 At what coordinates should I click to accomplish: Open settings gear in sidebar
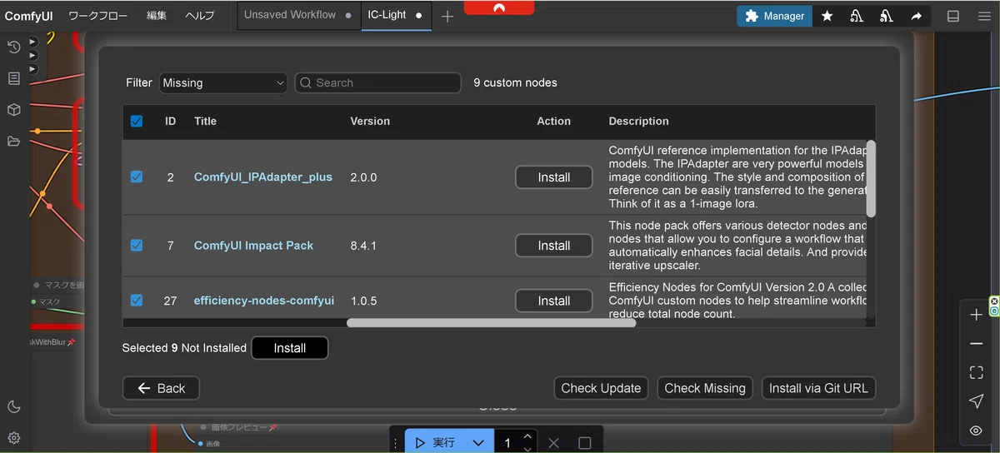coord(14,437)
